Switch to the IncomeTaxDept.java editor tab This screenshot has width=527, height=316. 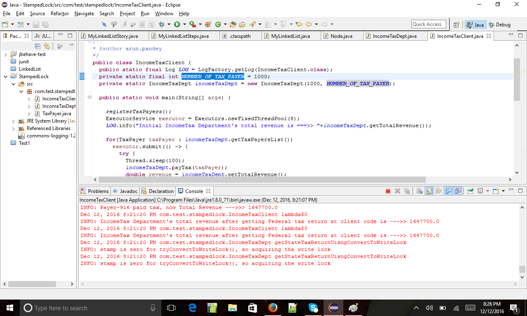394,36
